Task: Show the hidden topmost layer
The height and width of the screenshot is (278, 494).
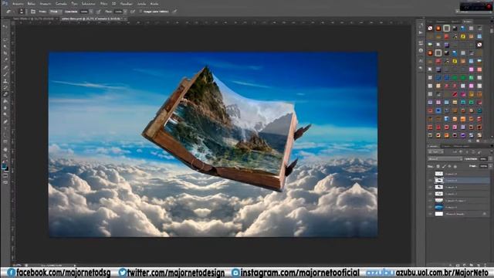Action: point(431,174)
